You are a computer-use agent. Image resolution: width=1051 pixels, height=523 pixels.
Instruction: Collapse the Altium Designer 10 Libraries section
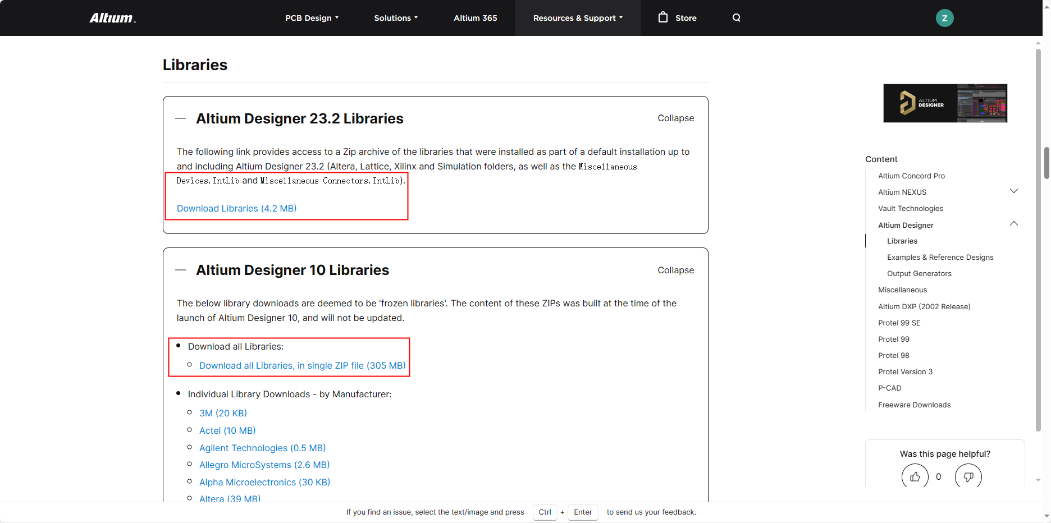pos(675,270)
